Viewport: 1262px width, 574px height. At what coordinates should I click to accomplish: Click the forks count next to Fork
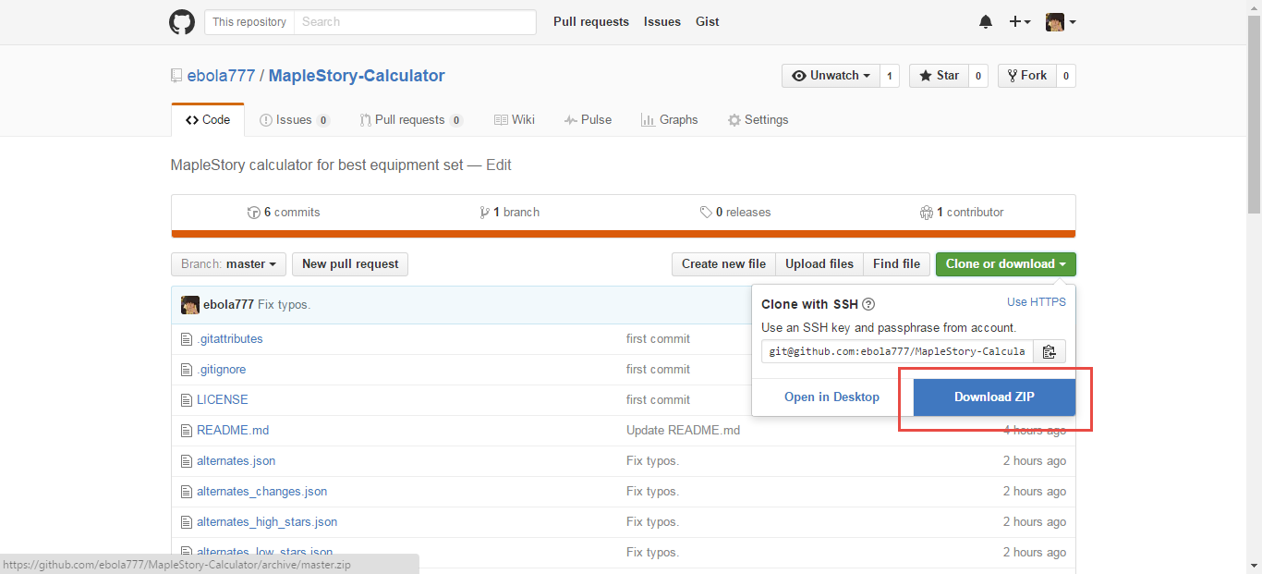click(x=1066, y=76)
